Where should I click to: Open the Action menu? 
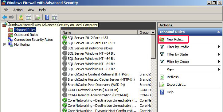[x=18, y=10]
